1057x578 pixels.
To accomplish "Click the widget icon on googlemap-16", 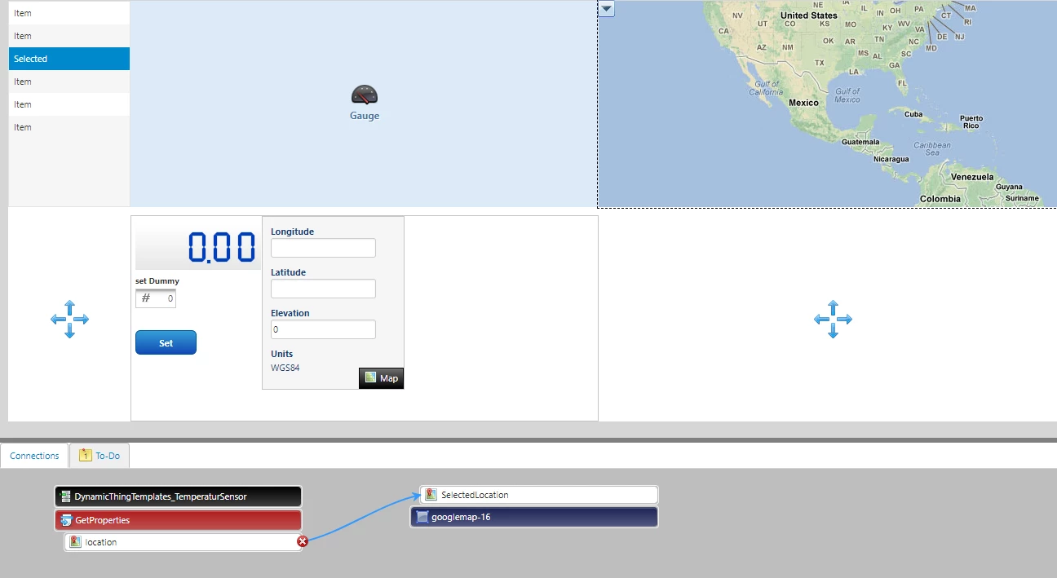I will tap(422, 516).
